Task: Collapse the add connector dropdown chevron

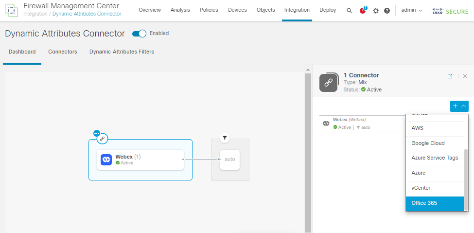Action: coord(464,106)
